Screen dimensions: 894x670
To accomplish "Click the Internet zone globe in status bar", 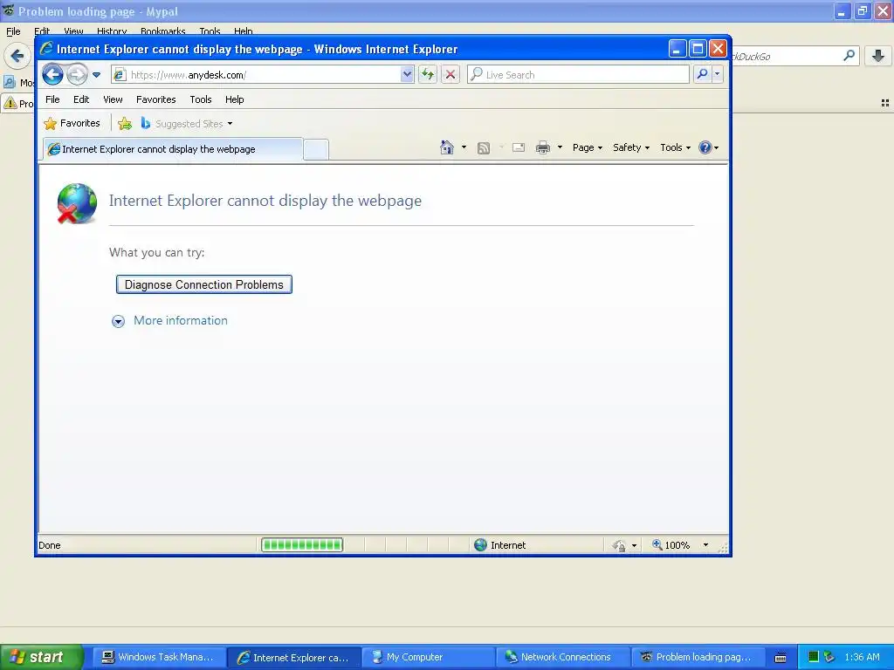I will point(481,545).
